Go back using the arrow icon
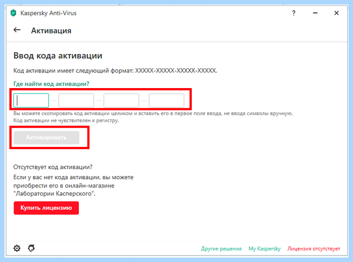353x262 pixels. pyautogui.click(x=17, y=30)
